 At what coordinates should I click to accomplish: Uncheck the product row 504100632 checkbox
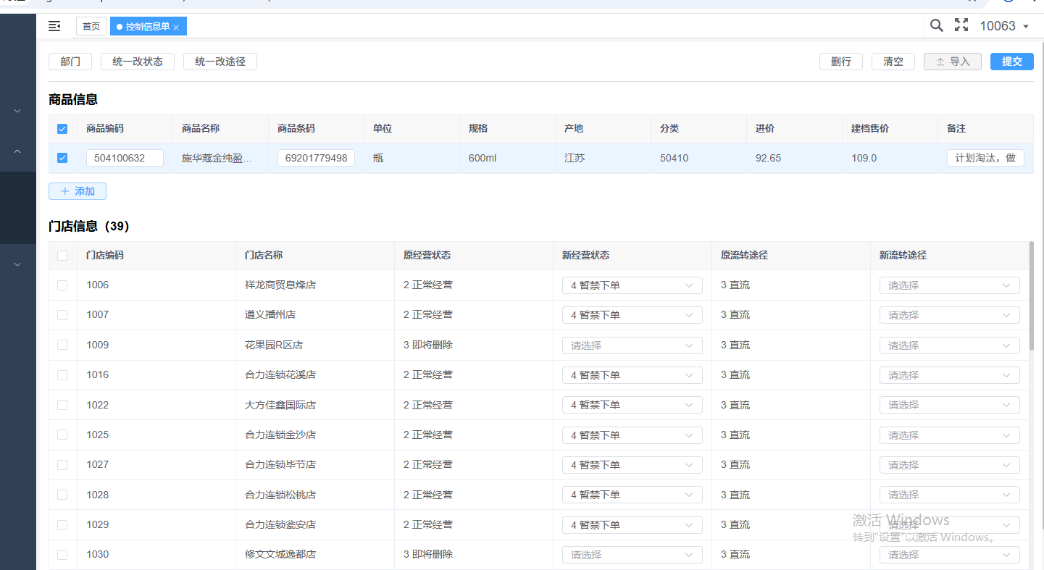coord(62,158)
